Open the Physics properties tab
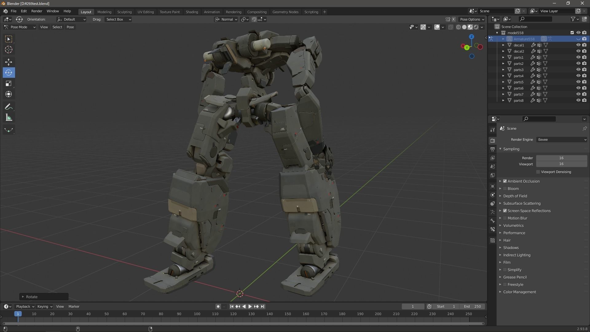 (x=493, y=195)
